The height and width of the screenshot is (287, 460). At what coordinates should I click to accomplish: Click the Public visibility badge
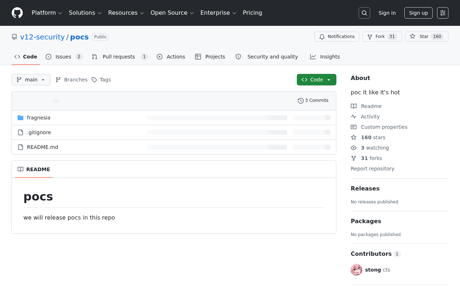tap(100, 37)
